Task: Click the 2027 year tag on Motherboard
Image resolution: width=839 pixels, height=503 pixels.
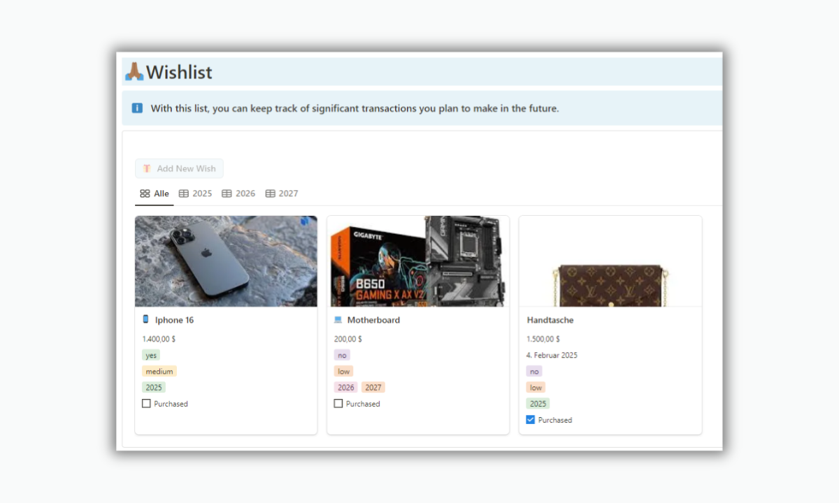Action: (373, 388)
